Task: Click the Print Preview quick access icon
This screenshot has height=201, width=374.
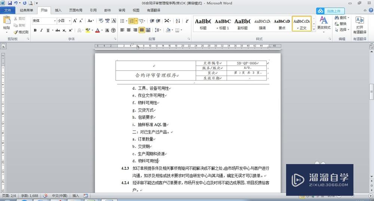Action: click(31, 3)
